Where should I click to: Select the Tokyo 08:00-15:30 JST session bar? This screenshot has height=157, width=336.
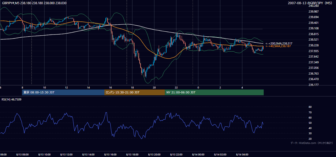point(63,92)
